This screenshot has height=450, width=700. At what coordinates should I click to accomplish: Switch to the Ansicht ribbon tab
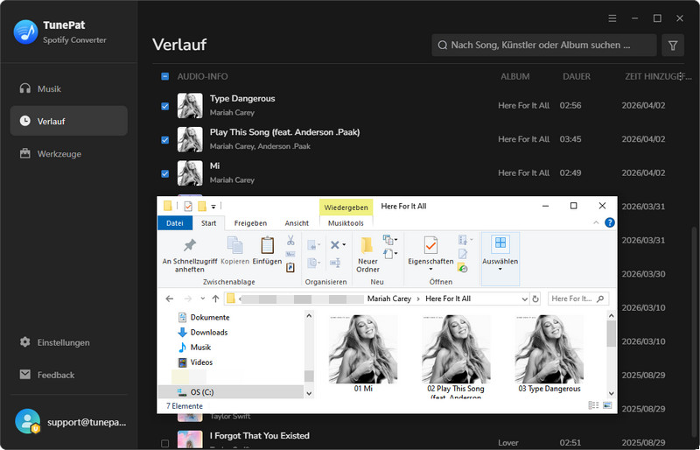(297, 223)
